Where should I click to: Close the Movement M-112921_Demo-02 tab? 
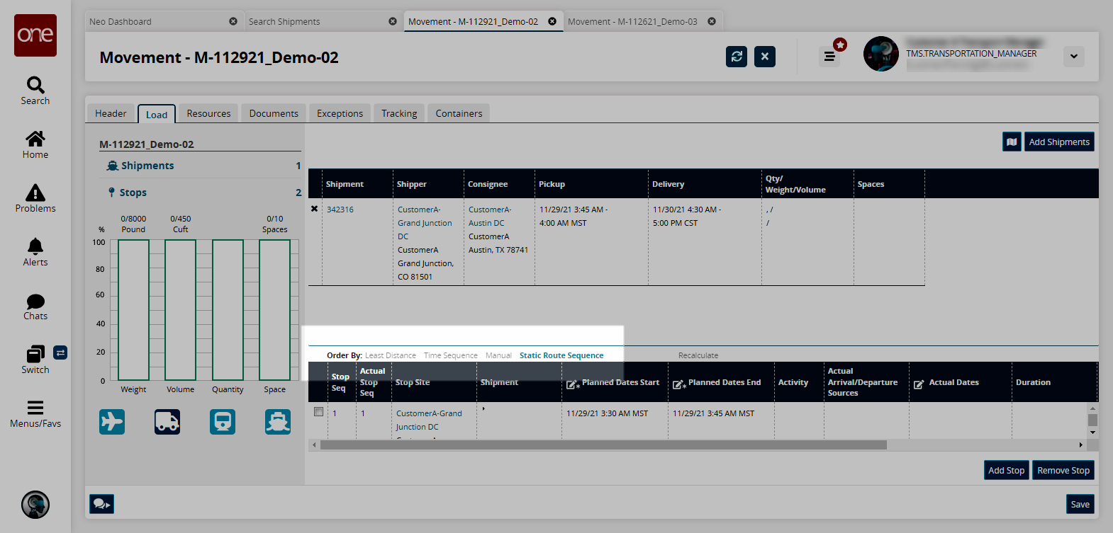click(x=552, y=21)
